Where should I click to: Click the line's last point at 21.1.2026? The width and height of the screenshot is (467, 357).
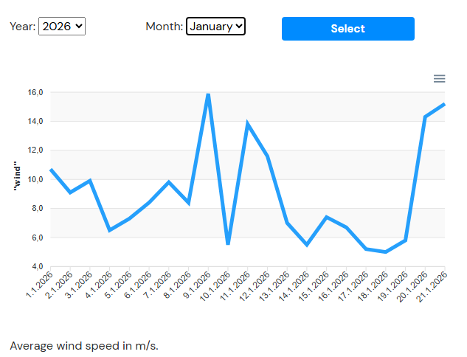coord(444,104)
